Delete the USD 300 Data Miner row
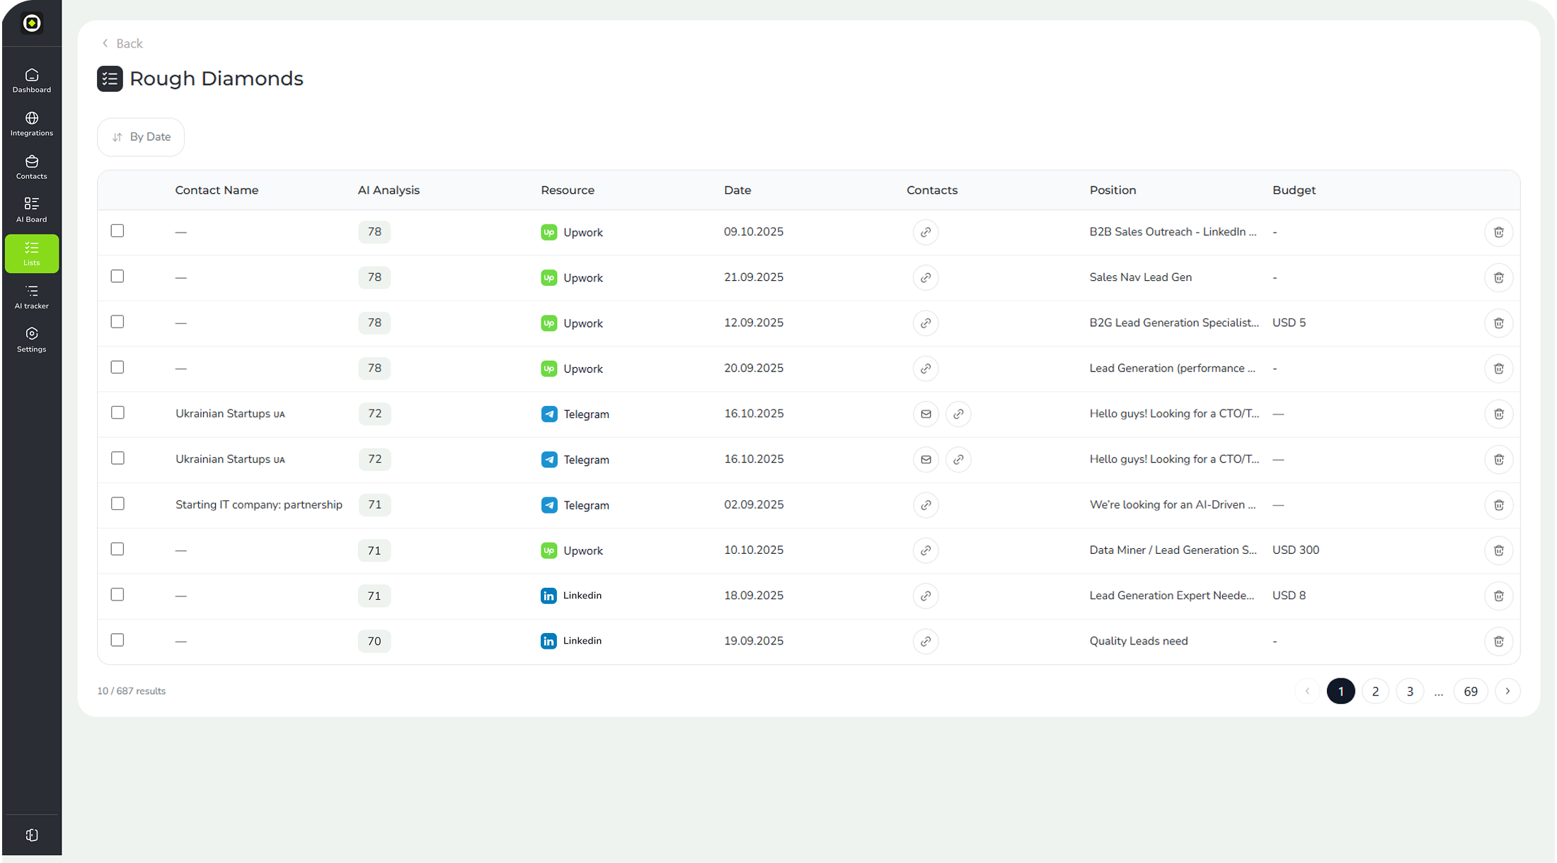Screen dimensions: 1557x863 (x=1498, y=550)
